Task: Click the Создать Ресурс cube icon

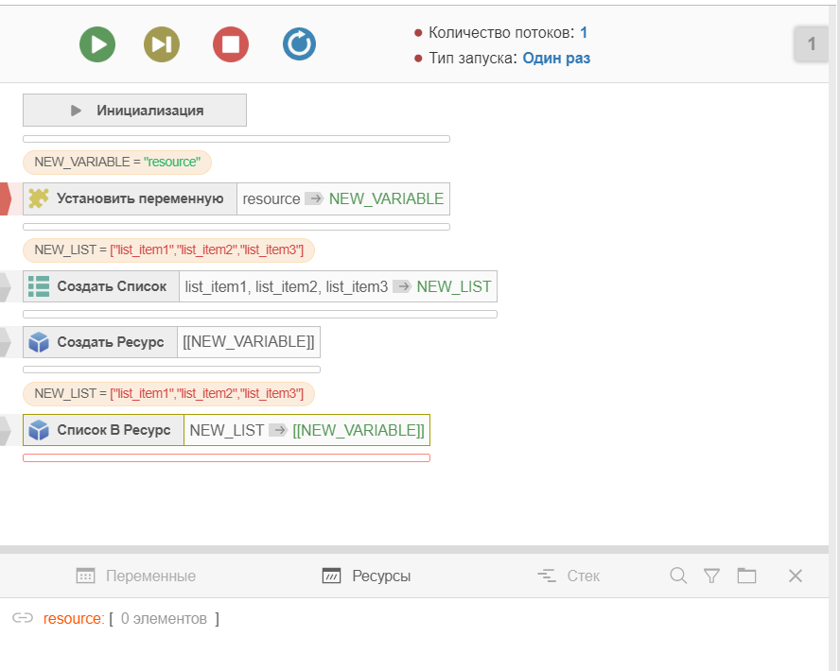Action: click(39, 342)
